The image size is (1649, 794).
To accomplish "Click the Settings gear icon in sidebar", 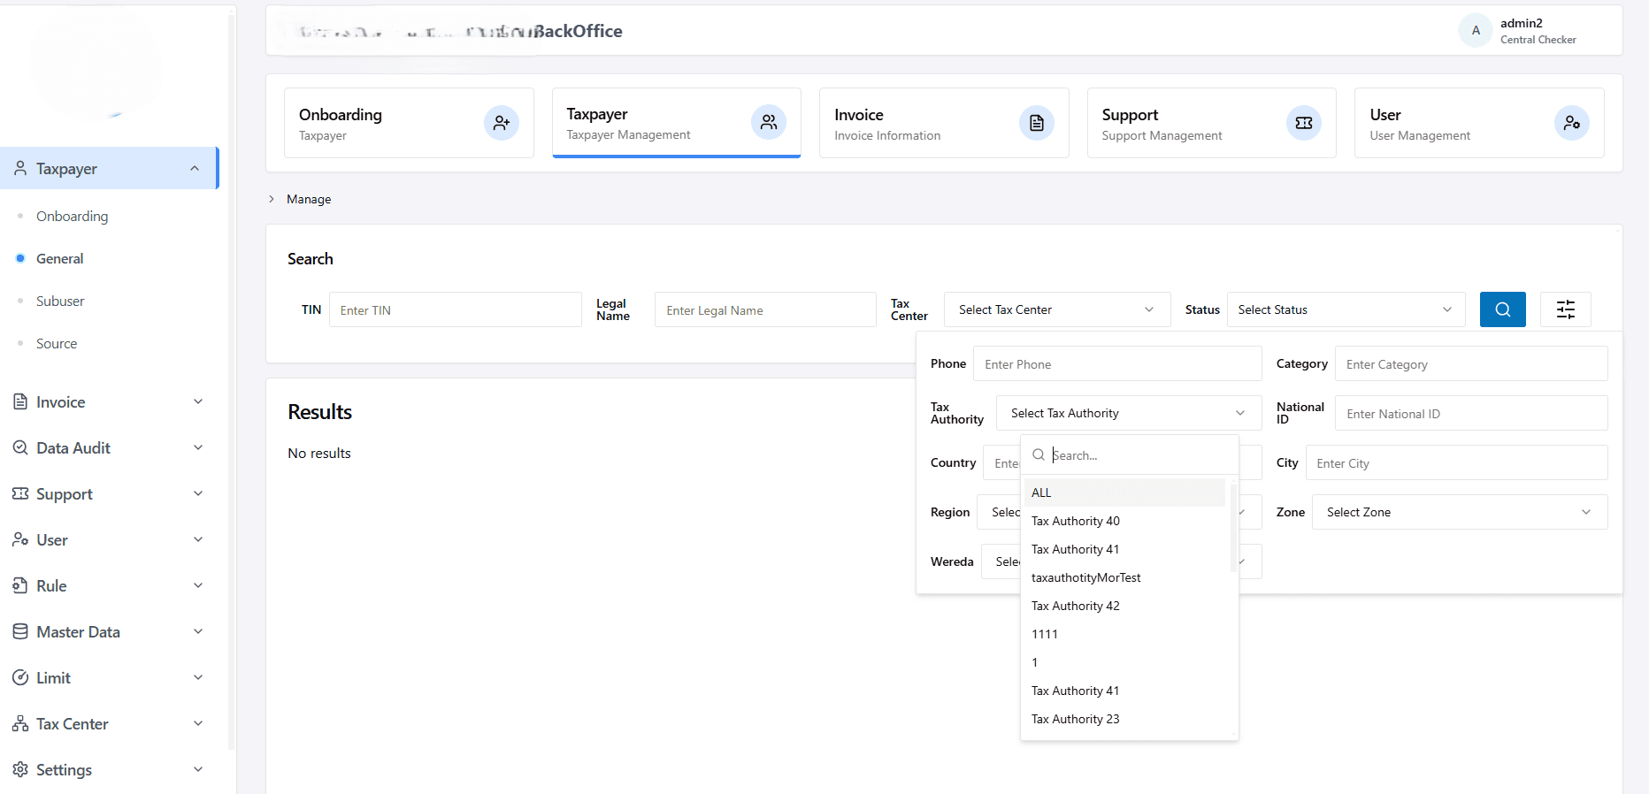I will (20, 769).
